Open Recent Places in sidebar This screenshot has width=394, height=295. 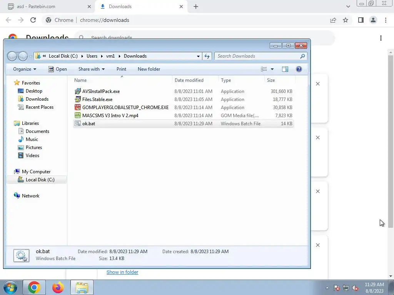coord(36,107)
